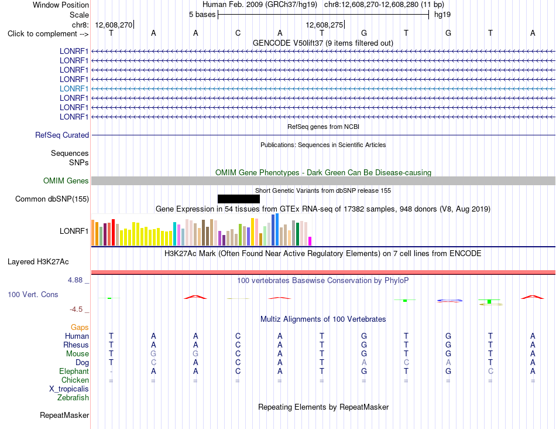Screen dimensions: 556x429
Task: Open the OMIM Genes track label
Action: coord(66,181)
